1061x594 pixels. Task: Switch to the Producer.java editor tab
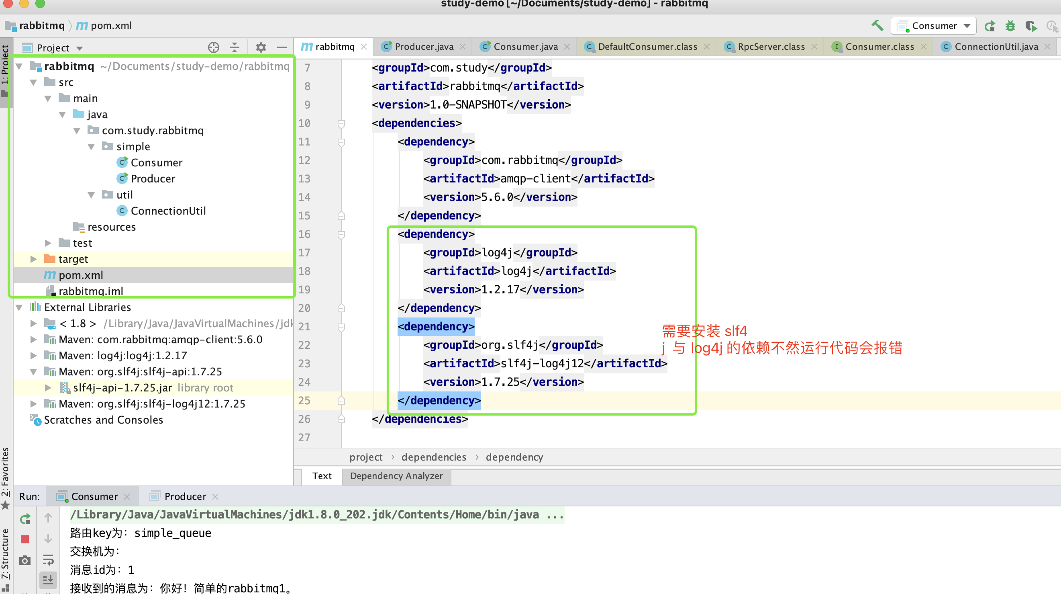423,47
